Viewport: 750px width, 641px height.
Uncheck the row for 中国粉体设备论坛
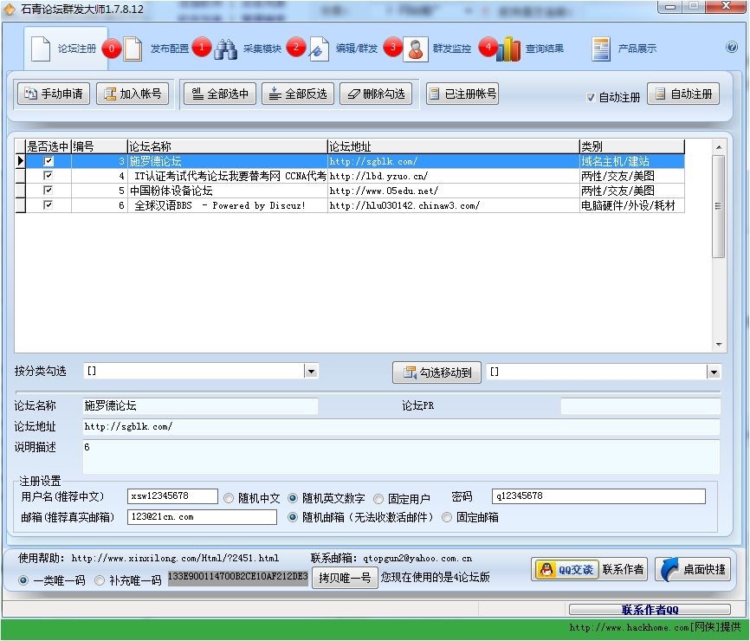tap(48, 191)
